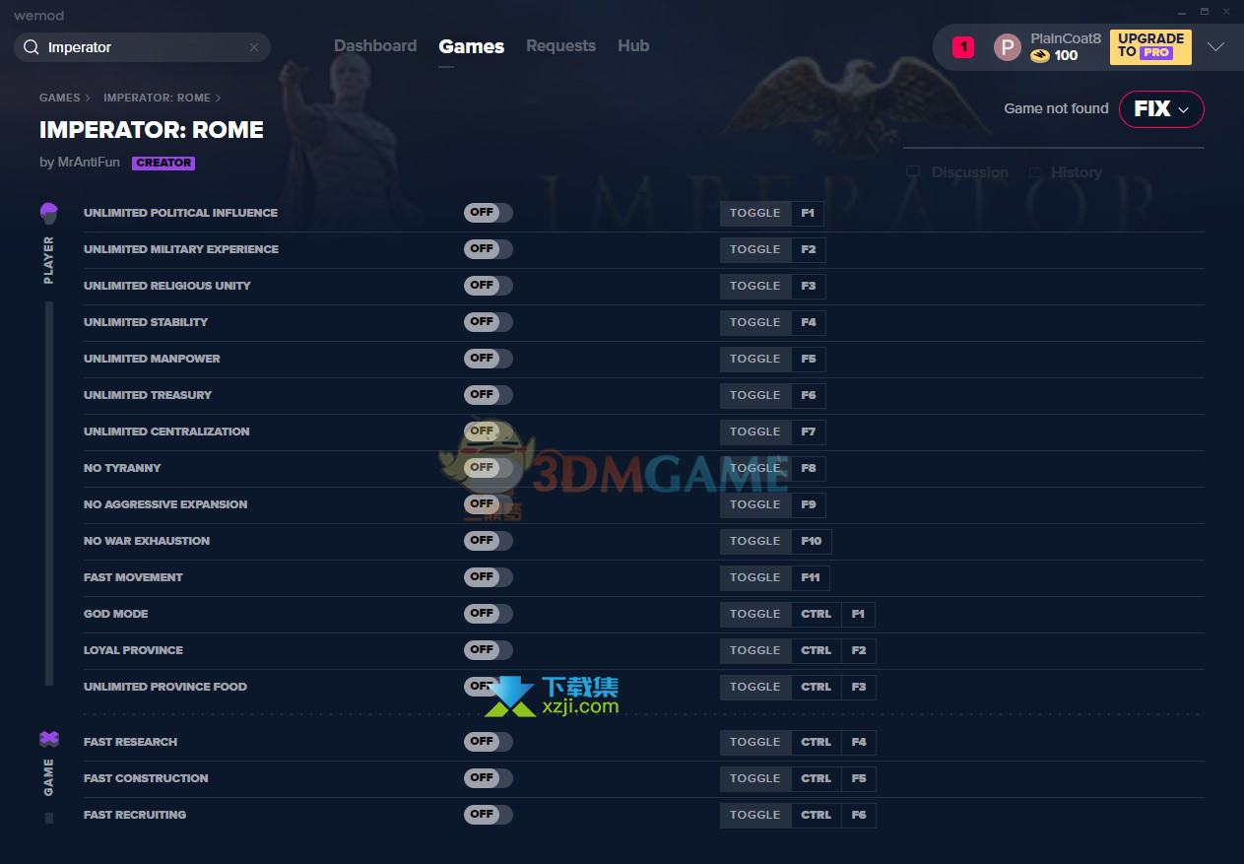The image size is (1244, 864).
Task: Open MrAntiFun creator profile
Action: pos(89,163)
